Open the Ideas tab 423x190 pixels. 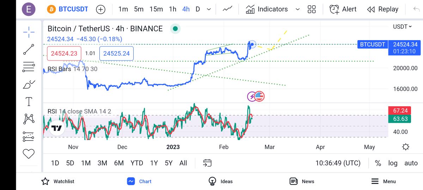[221, 181]
